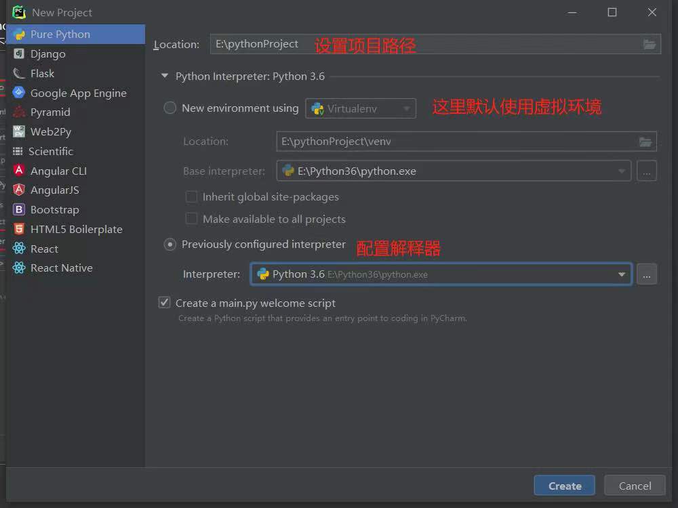The width and height of the screenshot is (678, 508).
Task: Click the React atom icon
Action: pos(18,249)
